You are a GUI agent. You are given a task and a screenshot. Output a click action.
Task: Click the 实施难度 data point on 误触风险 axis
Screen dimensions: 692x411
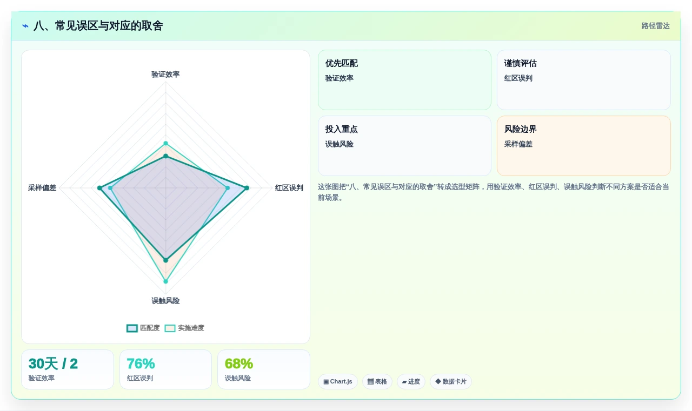tap(165, 281)
